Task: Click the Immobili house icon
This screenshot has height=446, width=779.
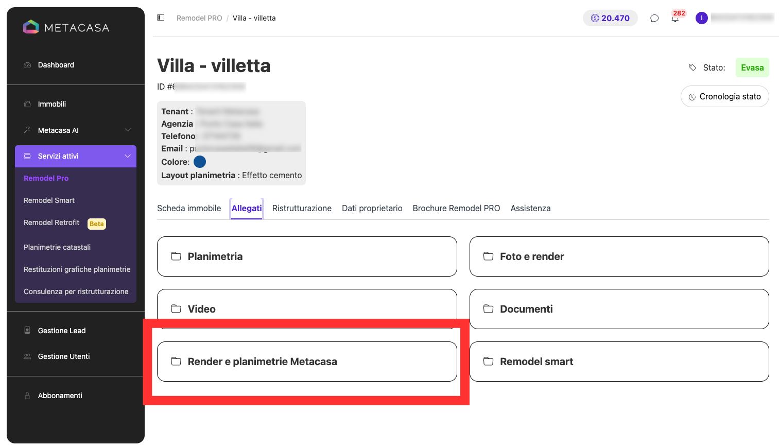Action: click(27, 104)
